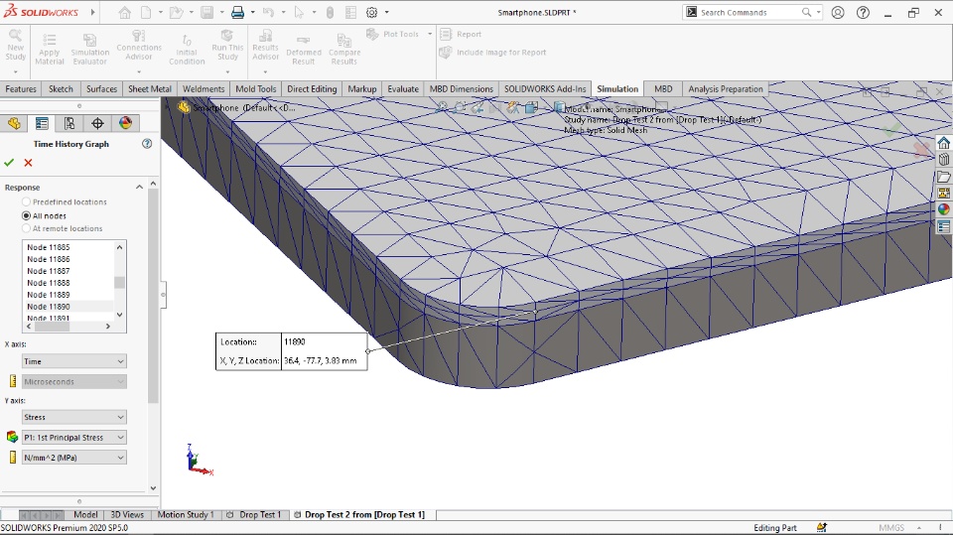Switch to the PropertyManager panel icon
The width and height of the screenshot is (953, 535).
pyautogui.click(x=42, y=123)
